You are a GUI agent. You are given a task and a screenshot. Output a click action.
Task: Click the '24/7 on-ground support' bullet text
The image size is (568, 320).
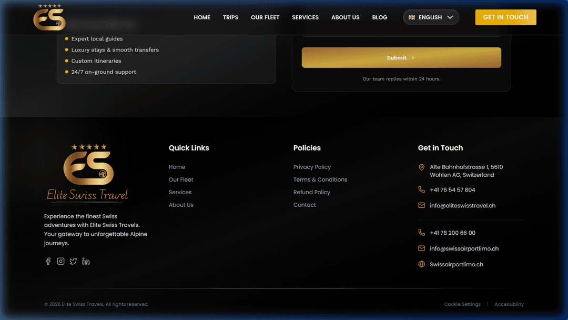[x=104, y=72]
